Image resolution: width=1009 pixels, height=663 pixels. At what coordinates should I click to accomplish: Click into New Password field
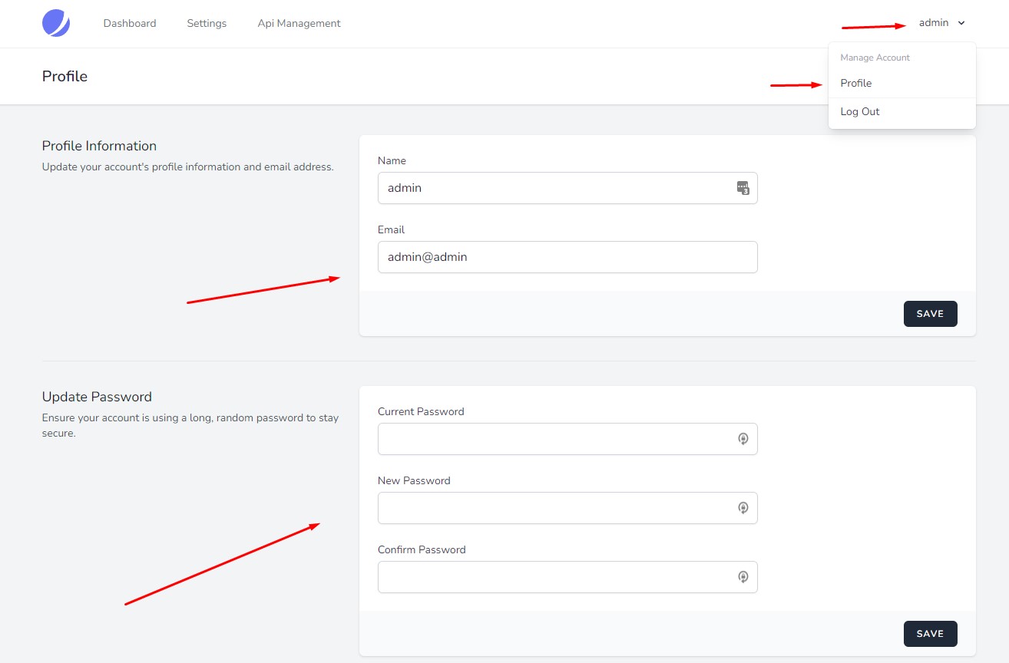(x=567, y=508)
